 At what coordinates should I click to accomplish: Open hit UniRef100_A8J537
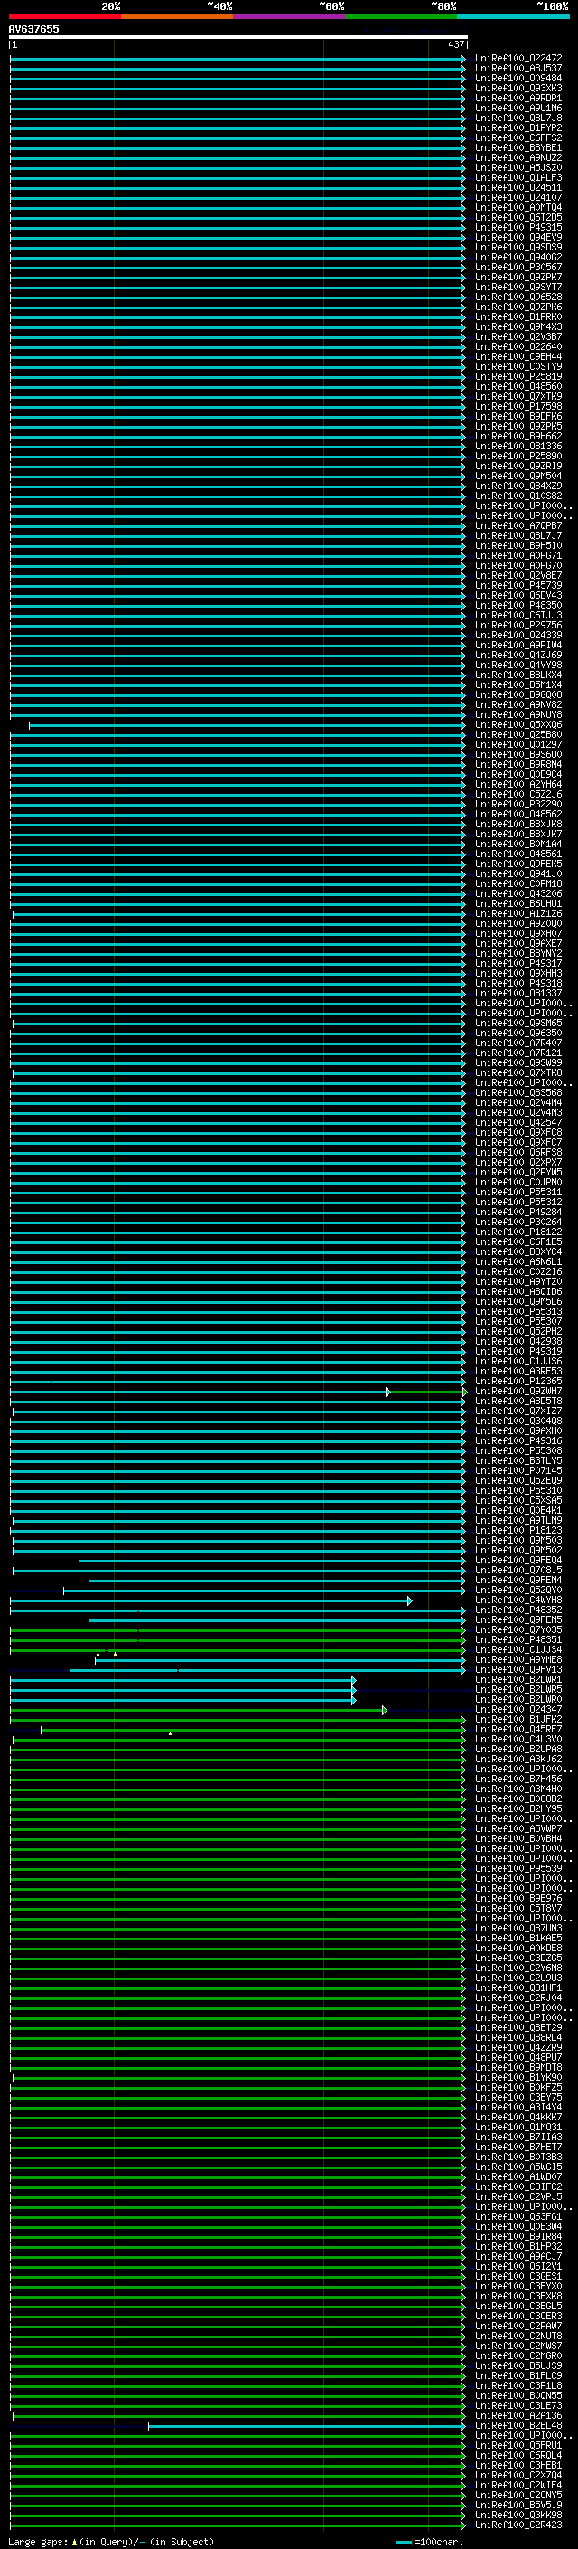[518, 69]
